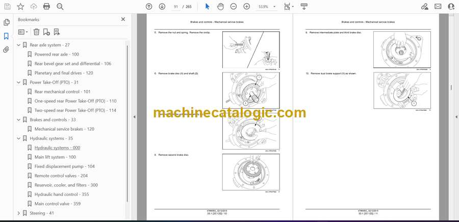Collapse Hydraulic systems - 35 section
The image size is (459, 222).
pyautogui.click(x=19, y=138)
